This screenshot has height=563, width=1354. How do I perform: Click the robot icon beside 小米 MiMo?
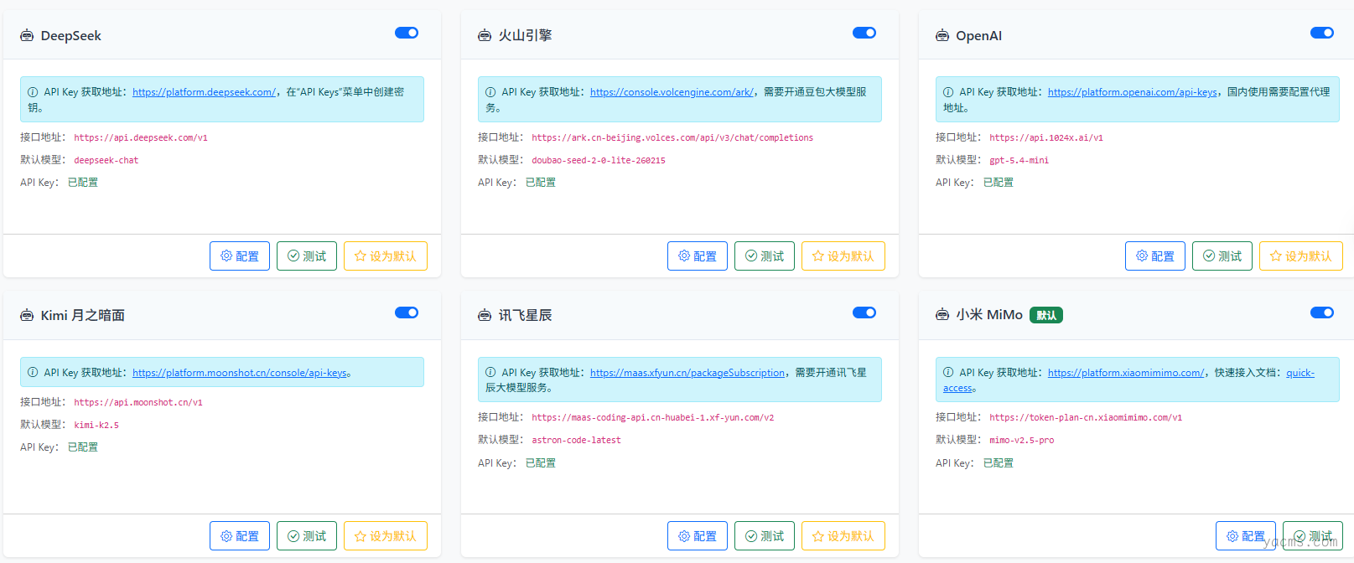942,315
